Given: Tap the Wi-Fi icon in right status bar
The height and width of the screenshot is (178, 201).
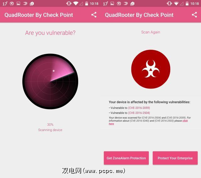Looking at the screenshot, I should pyautogui.click(x=176, y=3).
